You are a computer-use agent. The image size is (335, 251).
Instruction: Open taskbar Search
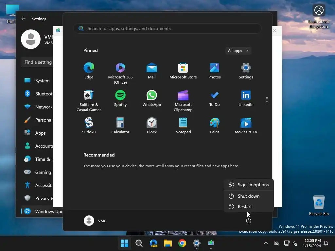(139, 243)
